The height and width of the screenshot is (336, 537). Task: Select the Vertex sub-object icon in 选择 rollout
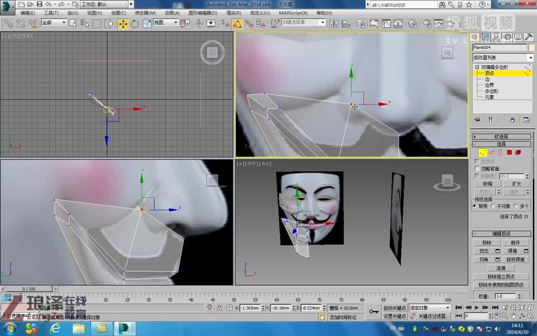(x=482, y=153)
